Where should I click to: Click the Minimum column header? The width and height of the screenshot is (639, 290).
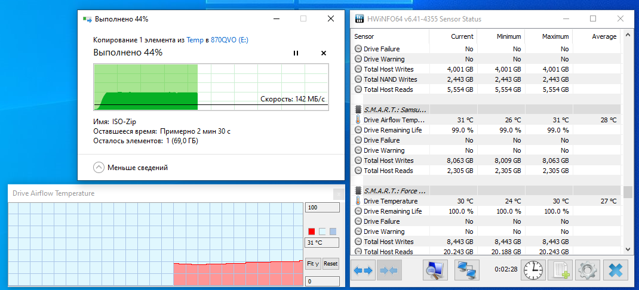(500, 36)
